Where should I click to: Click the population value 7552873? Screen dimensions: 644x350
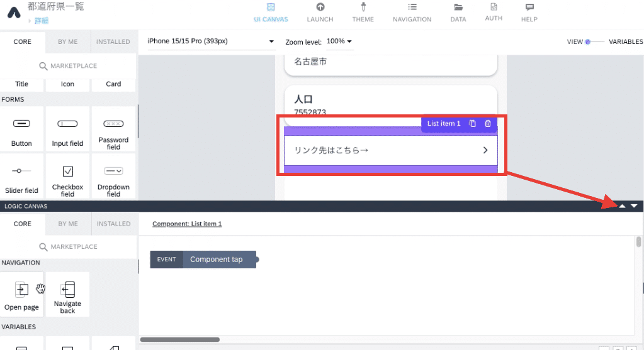310,112
